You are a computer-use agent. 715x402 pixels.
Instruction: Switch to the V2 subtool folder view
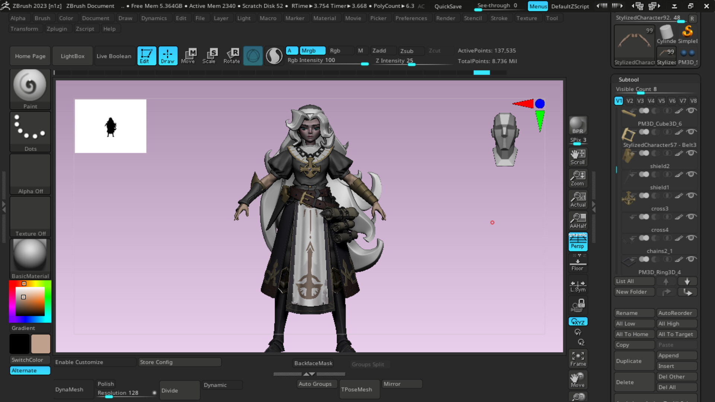tap(629, 100)
